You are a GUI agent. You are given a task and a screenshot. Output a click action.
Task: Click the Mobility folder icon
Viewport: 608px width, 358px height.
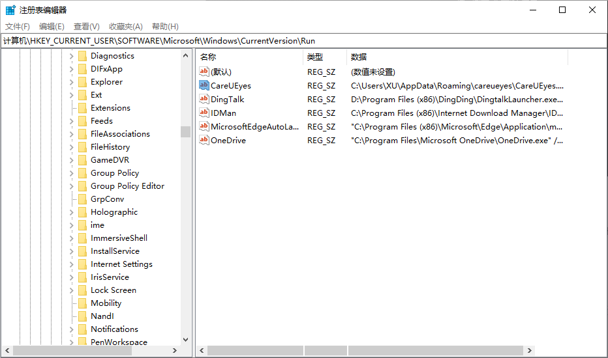point(82,303)
